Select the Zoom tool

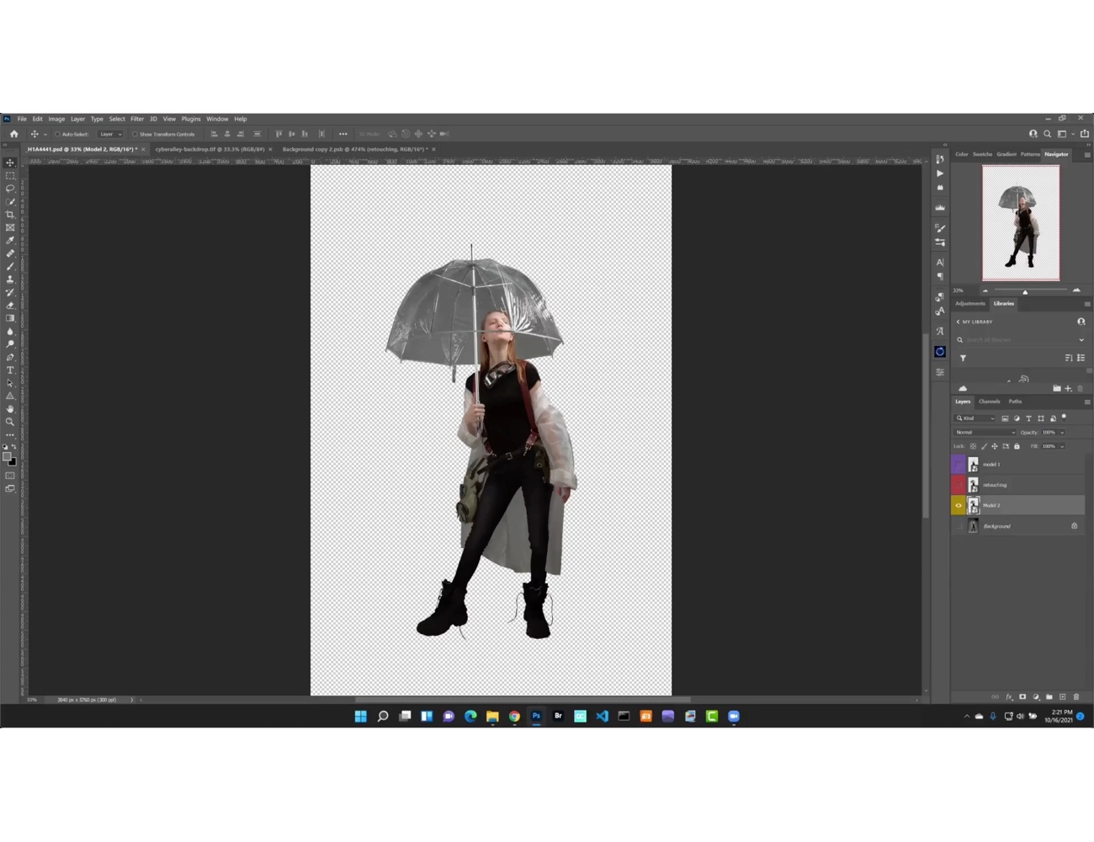pos(10,421)
